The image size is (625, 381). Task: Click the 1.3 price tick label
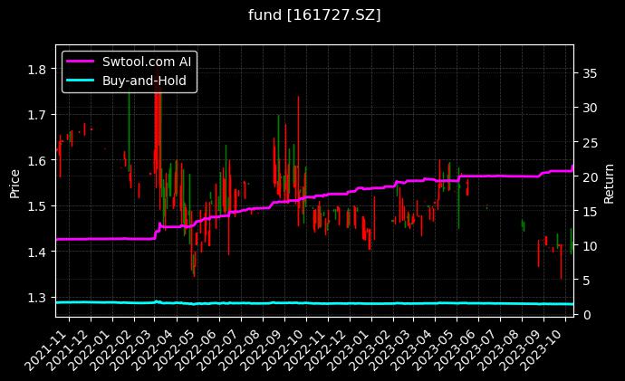click(x=37, y=298)
